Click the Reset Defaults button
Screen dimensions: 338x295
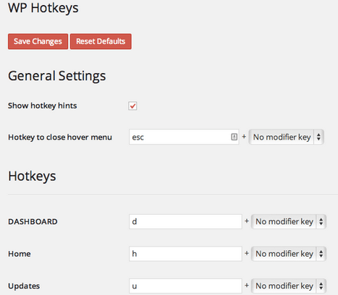101,41
